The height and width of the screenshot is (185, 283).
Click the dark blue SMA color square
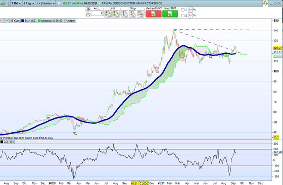(x=23, y=21)
